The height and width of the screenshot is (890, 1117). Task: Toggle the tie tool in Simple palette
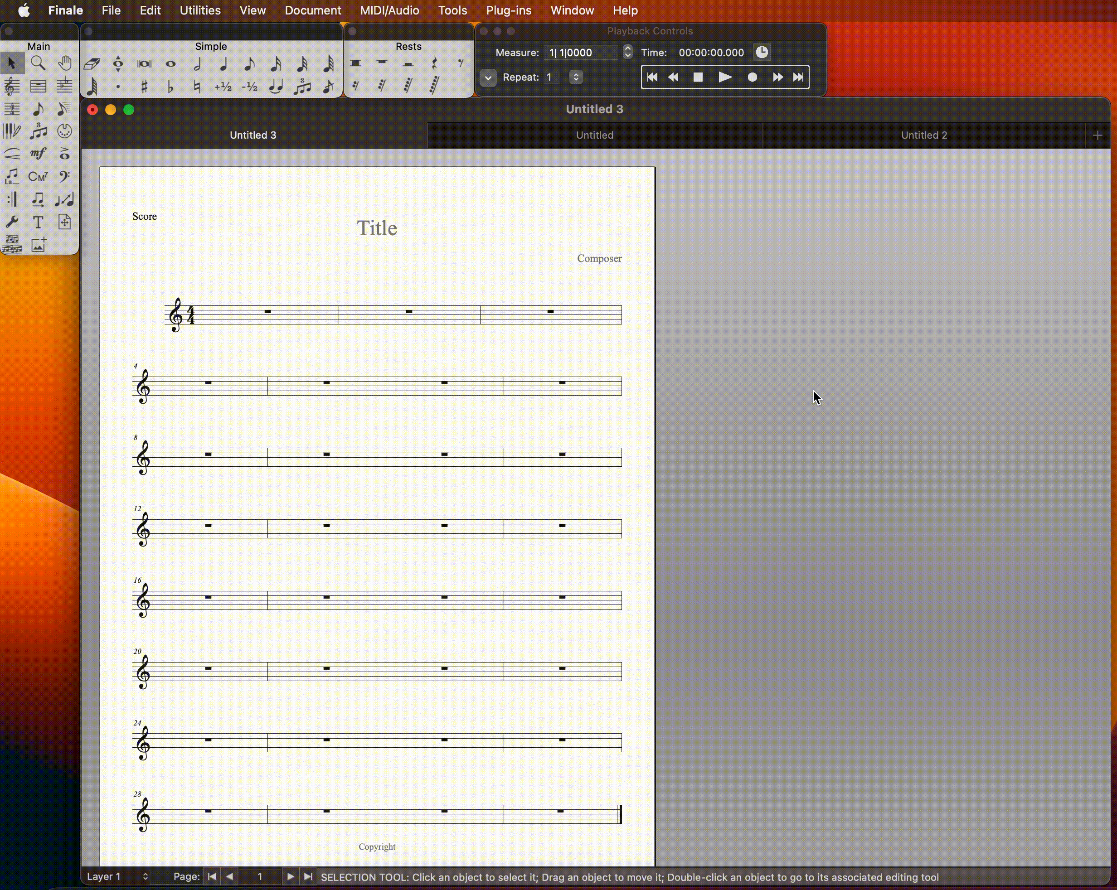coord(276,87)
